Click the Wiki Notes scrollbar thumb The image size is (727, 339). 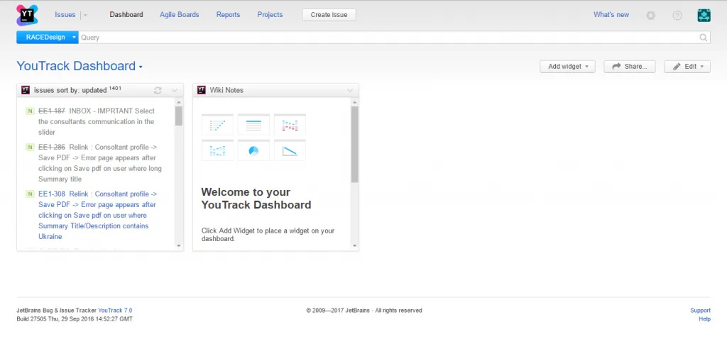click(x=355, y=145)
